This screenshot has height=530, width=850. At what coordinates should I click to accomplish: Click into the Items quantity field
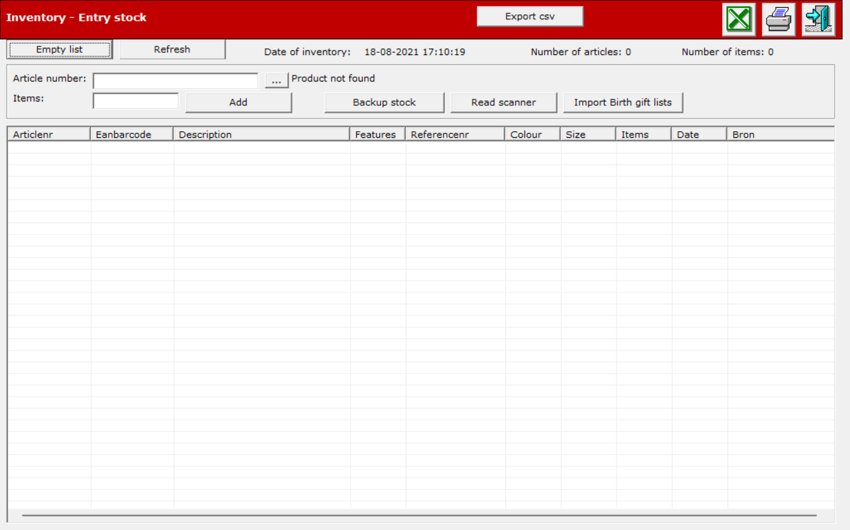click(x=136, y=101)
